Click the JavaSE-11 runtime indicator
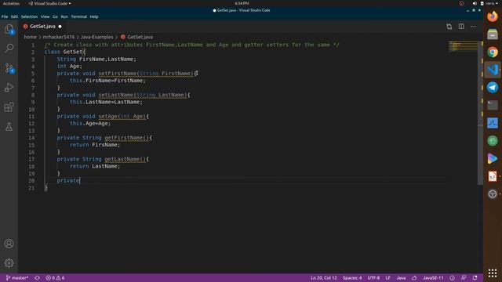This screenshot has height=282, width=502. point(433,278)
